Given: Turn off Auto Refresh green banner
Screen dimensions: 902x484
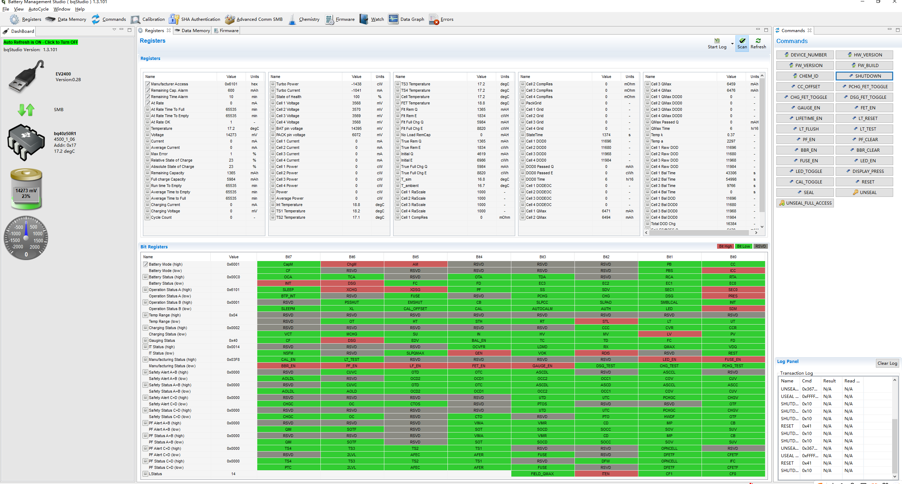Looking at the screenshot, I should click(x=41, y=42).
